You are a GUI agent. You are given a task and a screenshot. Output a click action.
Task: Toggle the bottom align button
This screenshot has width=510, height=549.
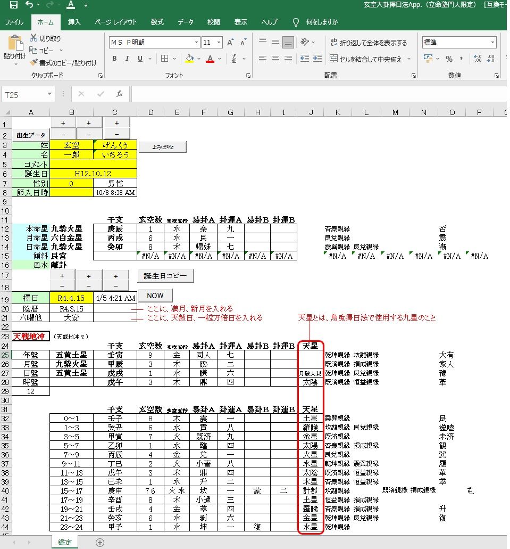pyautogui.click(x=288, y=42)
